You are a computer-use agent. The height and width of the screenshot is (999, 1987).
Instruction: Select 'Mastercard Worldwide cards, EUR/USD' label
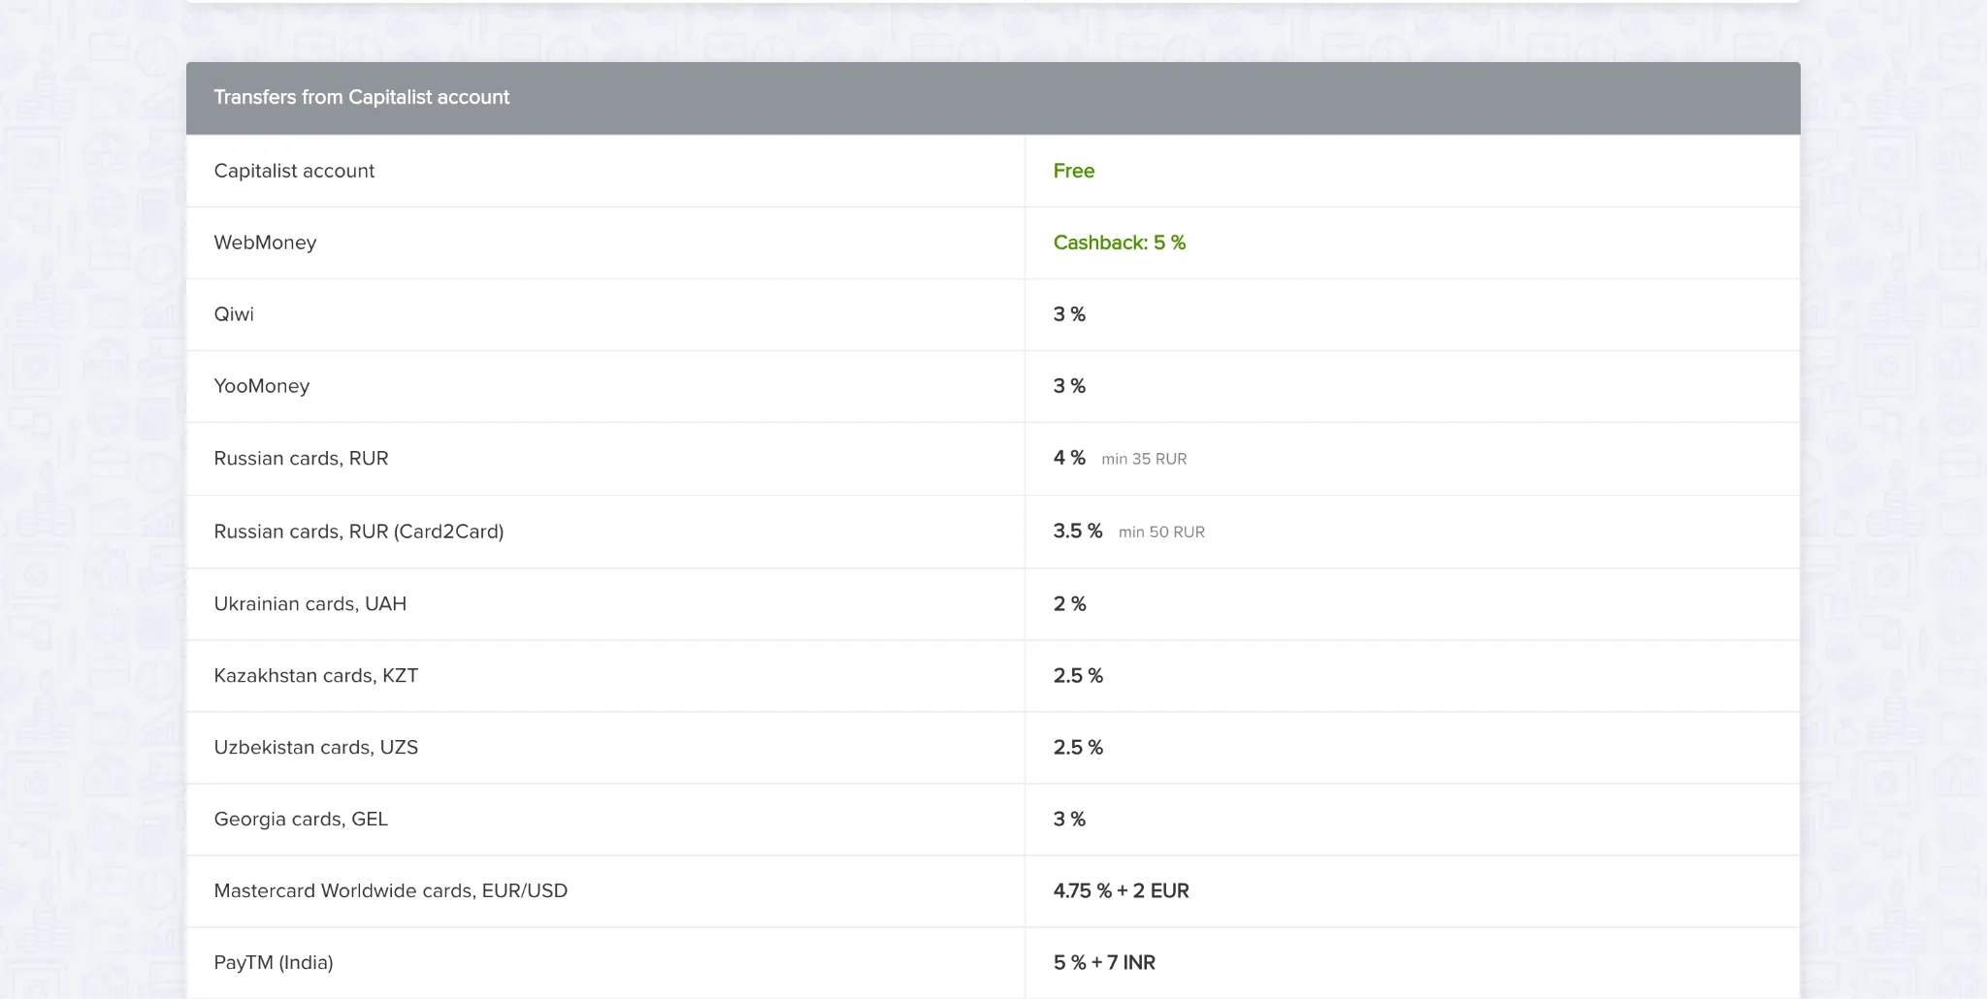tap(391, 890)
